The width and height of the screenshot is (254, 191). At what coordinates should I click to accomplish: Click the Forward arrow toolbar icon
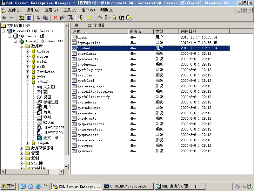[x=11, y=18]
